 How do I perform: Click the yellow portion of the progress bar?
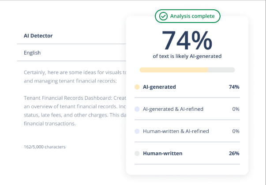point(173,70)
